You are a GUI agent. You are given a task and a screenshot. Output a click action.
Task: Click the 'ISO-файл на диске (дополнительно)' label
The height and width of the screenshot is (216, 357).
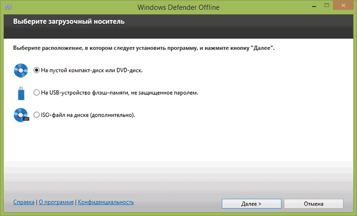pyautogui.click(x=88, y=115)
